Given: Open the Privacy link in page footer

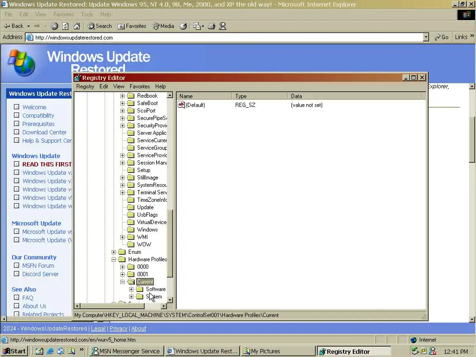Looking at the screenshot, I should coord(119,329).
